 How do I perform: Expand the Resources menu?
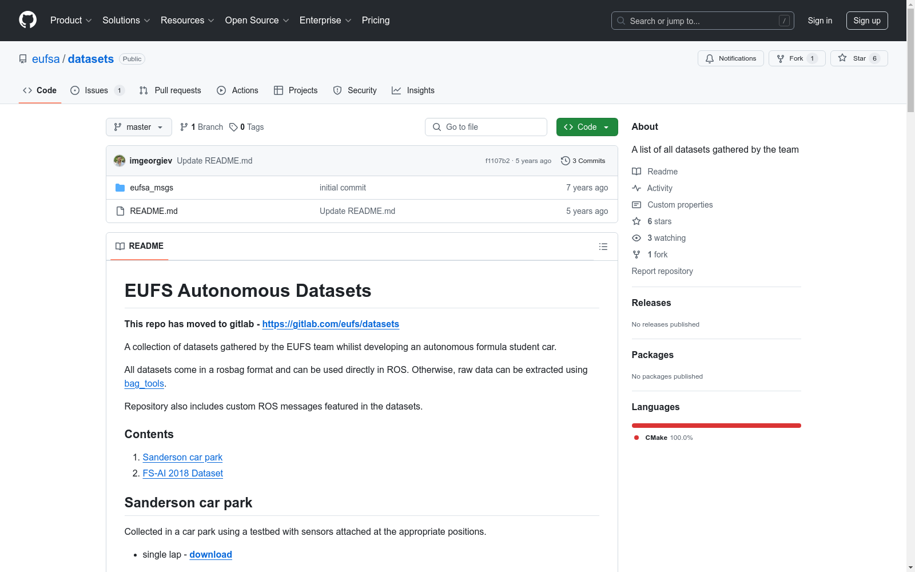coord(188,21)
